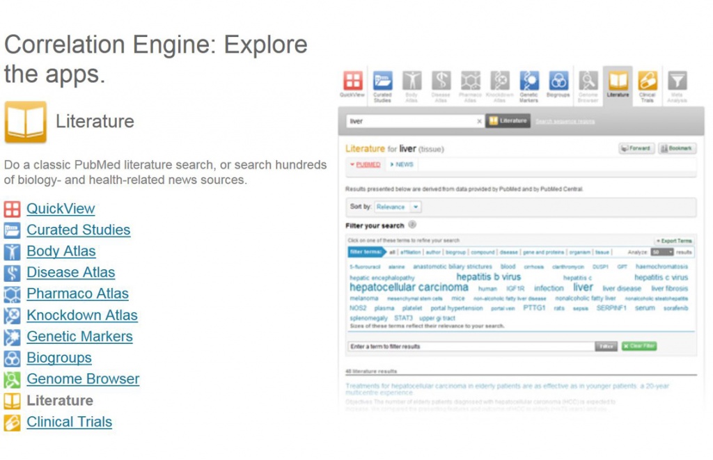Open the Disease Atlas link
713x460 pixels.
point(70,272)
